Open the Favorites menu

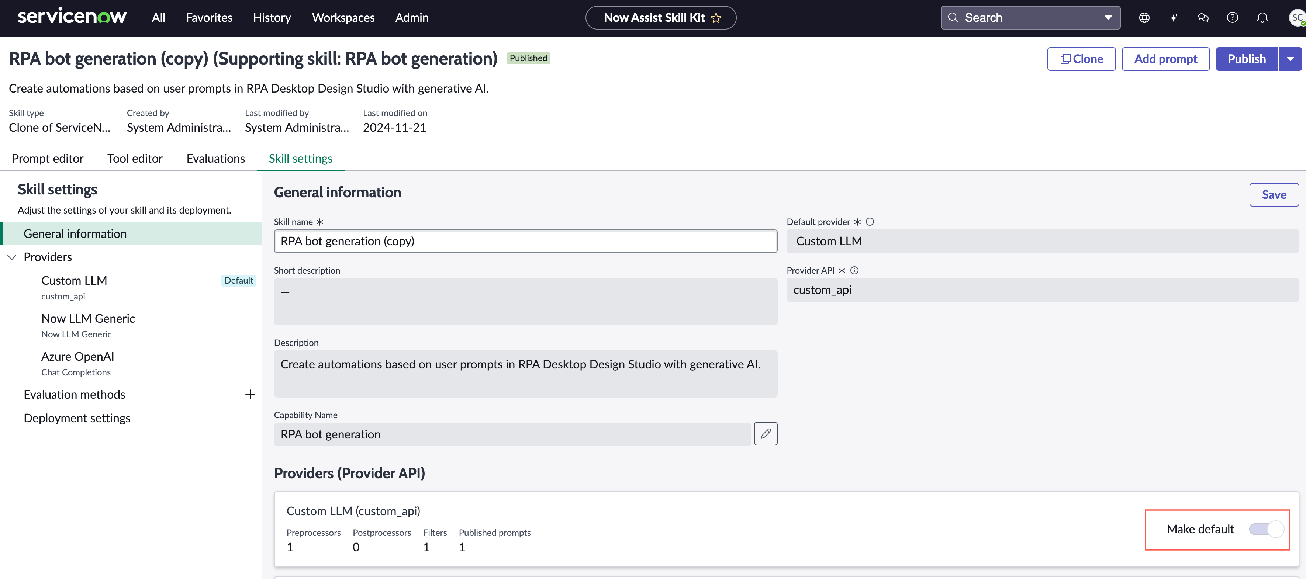point(209,18)
